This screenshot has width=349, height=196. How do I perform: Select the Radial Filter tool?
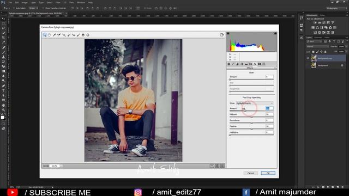88,35
